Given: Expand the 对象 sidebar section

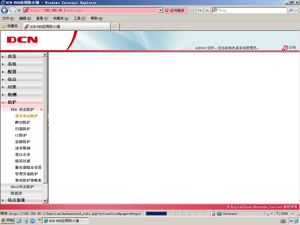Looking at the screenshot, I should tap(22, 87).
